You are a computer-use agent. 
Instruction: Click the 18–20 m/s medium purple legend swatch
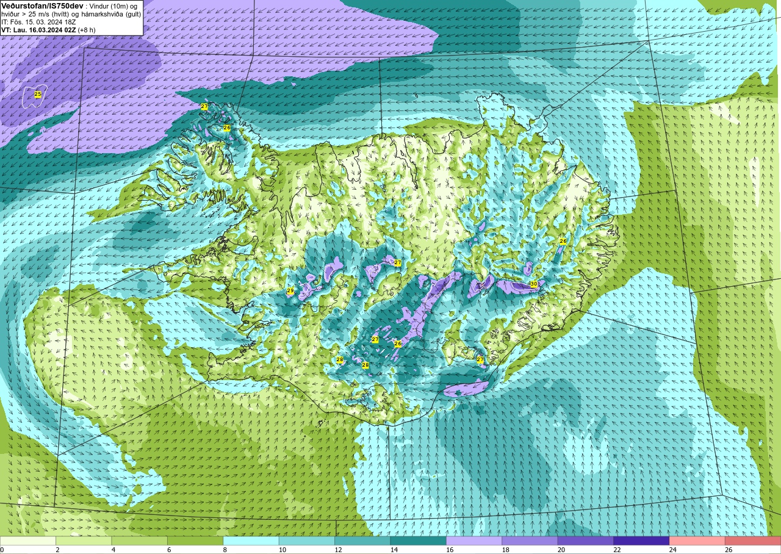(530, 541)
